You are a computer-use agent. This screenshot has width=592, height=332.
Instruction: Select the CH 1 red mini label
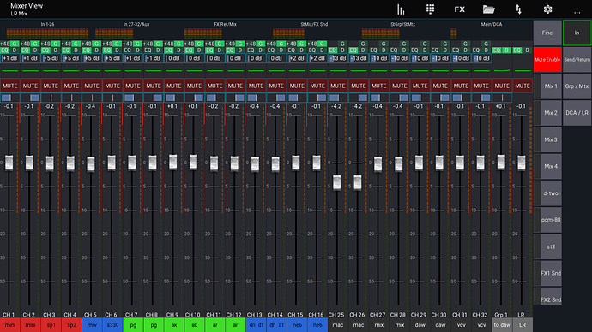coord(9,325)
